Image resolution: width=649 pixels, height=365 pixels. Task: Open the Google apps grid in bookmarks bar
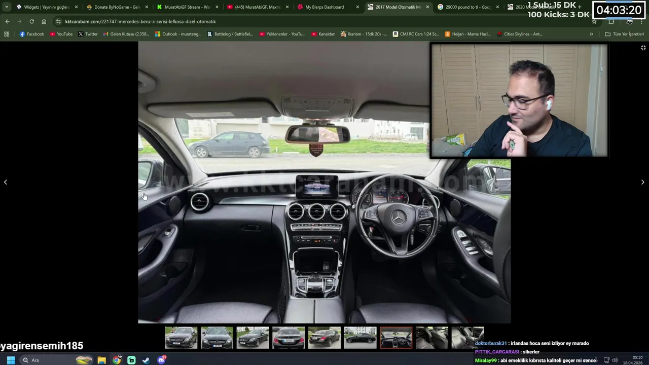tap(7, 34)
